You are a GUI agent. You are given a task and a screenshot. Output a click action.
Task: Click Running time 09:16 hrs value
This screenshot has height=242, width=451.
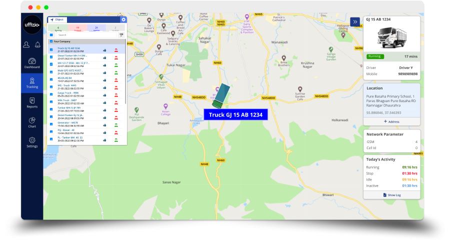409,167
